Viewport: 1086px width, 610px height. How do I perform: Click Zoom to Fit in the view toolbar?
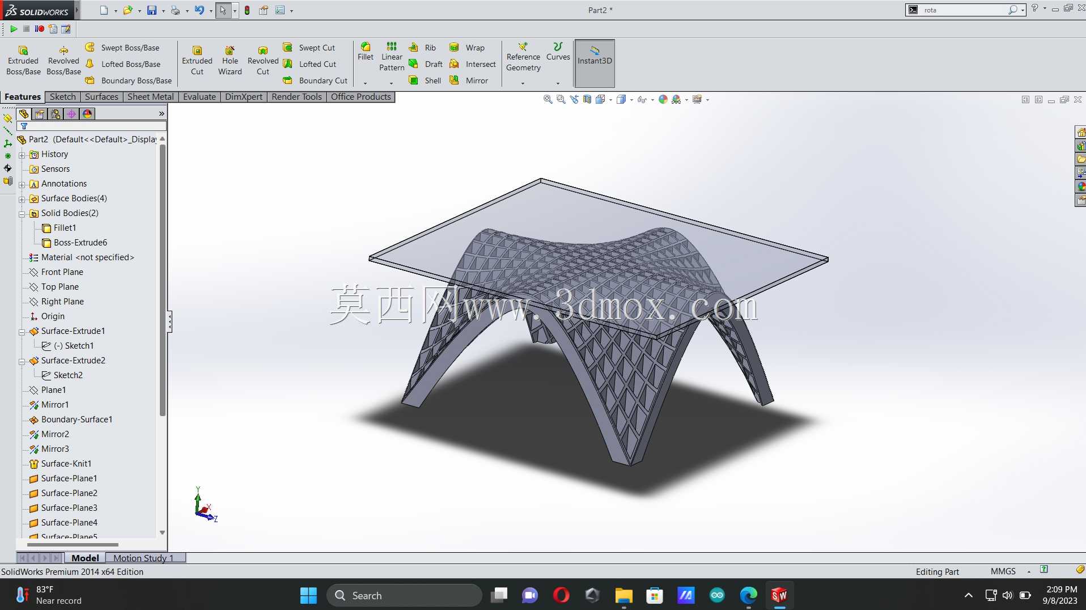pyautogui.click(x=548, y=99)
